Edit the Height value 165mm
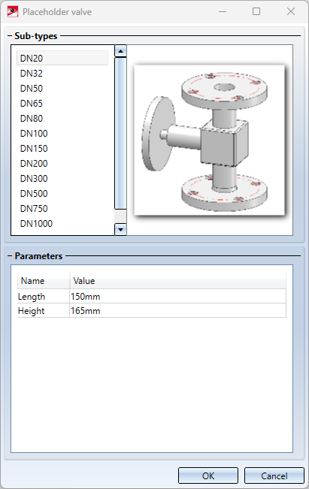Screen dimensions: 309x489 point(177,311)
